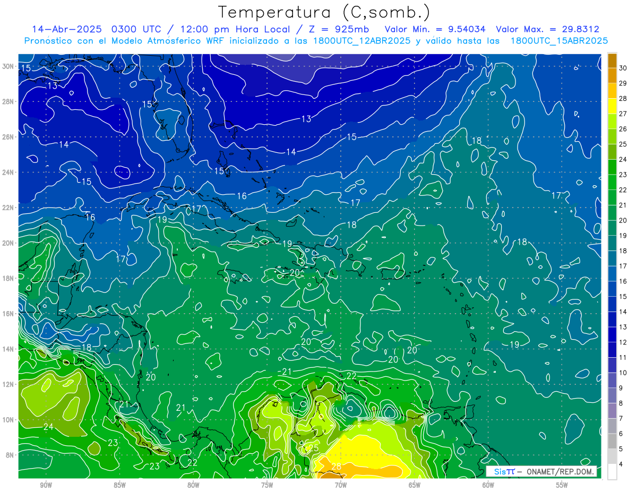Click the 85W longitude axis label
This screenshot has height=492, width=637.
pos(119,485)
